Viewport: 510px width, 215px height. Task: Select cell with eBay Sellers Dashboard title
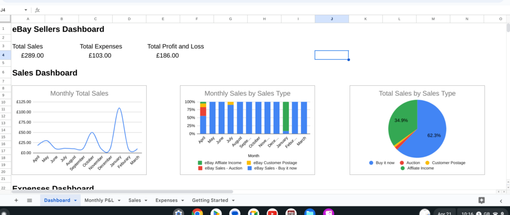pos(58,29)
